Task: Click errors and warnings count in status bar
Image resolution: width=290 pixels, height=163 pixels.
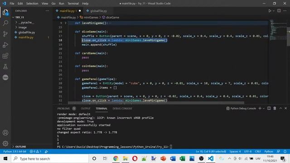Action: pyautogui.click(x=35, y=151)
